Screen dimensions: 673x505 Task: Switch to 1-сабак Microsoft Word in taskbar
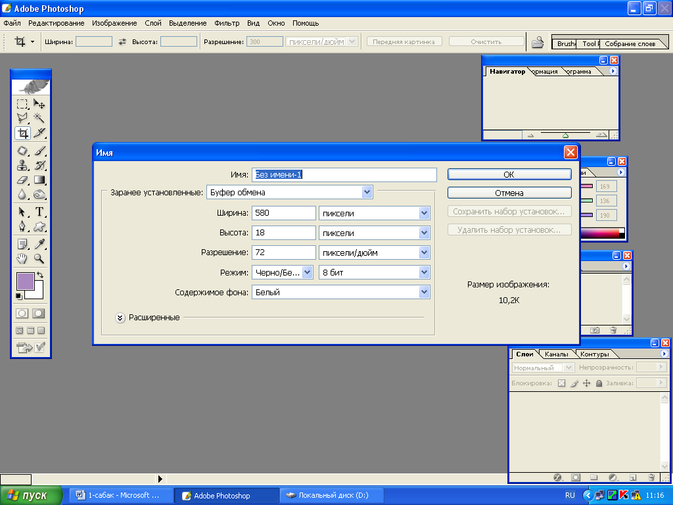coord(121,495)
